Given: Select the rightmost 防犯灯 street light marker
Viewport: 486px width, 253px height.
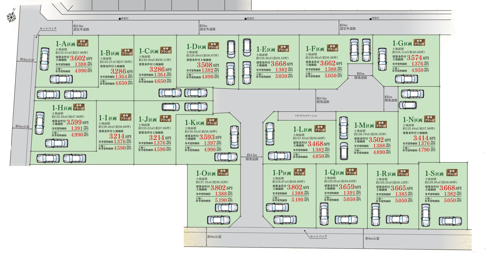Looking at the screenshot, I should coord(370,18).
